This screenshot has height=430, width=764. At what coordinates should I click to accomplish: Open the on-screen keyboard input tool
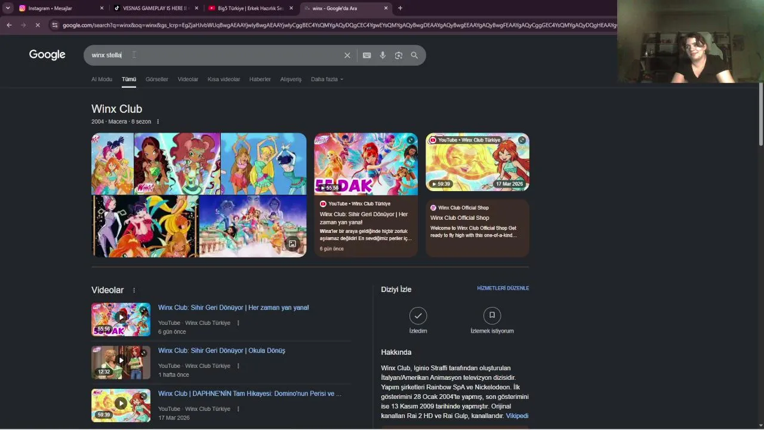(x=367, y=56)
